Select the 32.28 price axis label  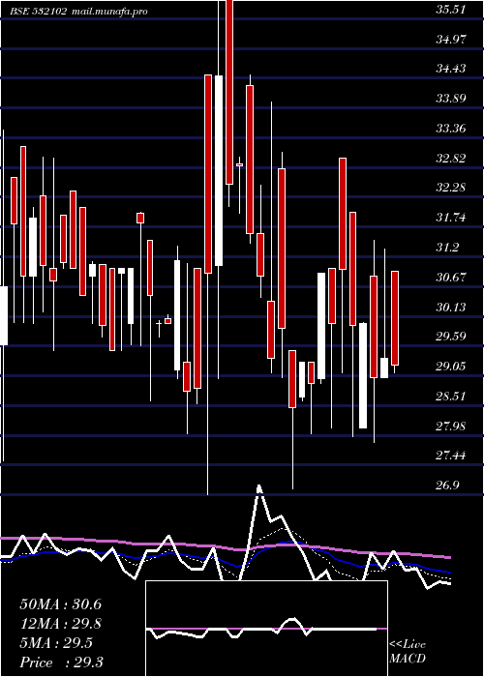[x=451, y=188]
